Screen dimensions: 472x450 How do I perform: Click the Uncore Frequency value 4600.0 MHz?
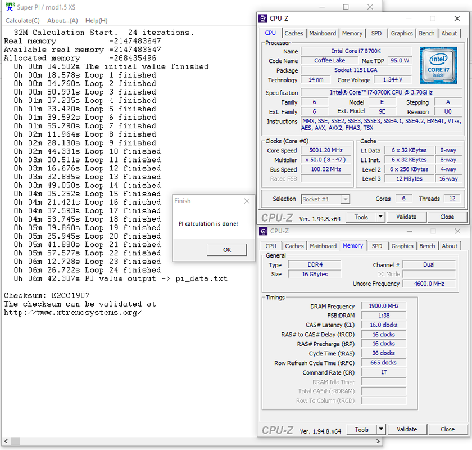[429, 283]
